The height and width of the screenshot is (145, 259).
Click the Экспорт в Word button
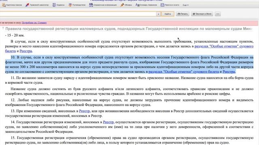pos(202,14)
